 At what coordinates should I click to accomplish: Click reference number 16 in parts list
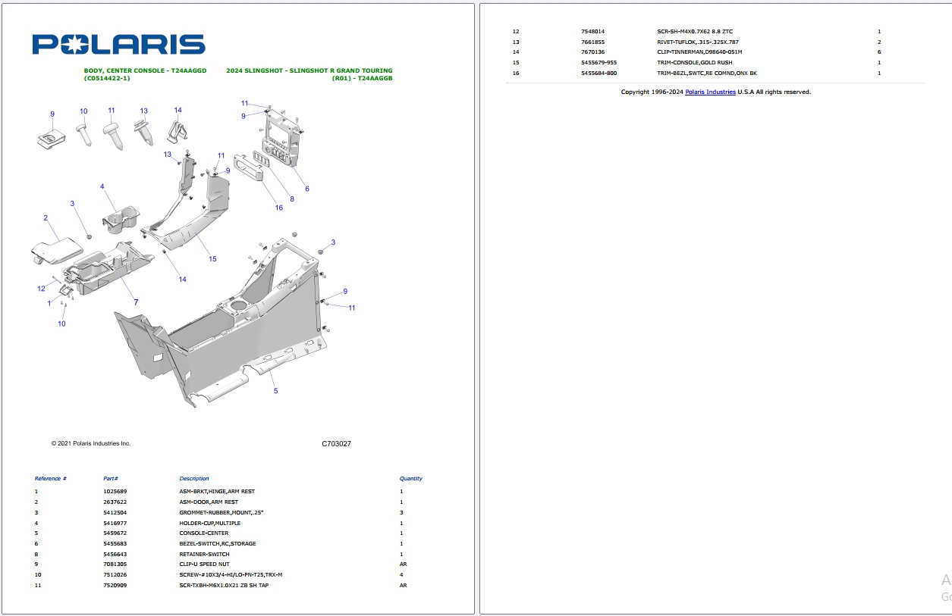pyautogui.click(x=516, y=73)
